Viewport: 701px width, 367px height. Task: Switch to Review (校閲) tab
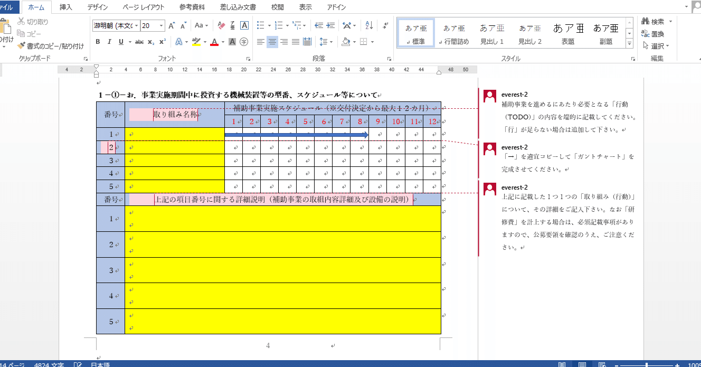[277, 7]
